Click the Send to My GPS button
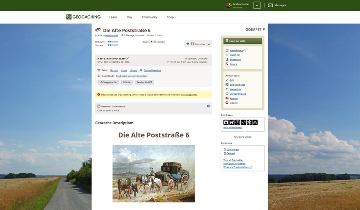This screenshot has height=210, width=360. (x=144, y=82)
